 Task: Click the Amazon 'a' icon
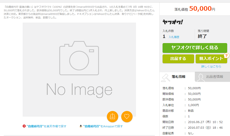[x=81, y=126]
